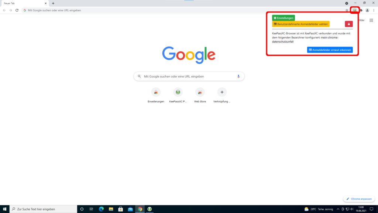Bookmark this page with the star icon

click(347, 10)
